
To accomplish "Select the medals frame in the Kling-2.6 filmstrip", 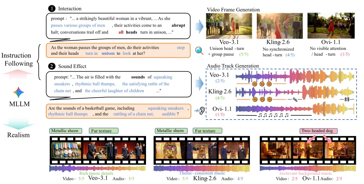I will point(170,150).
